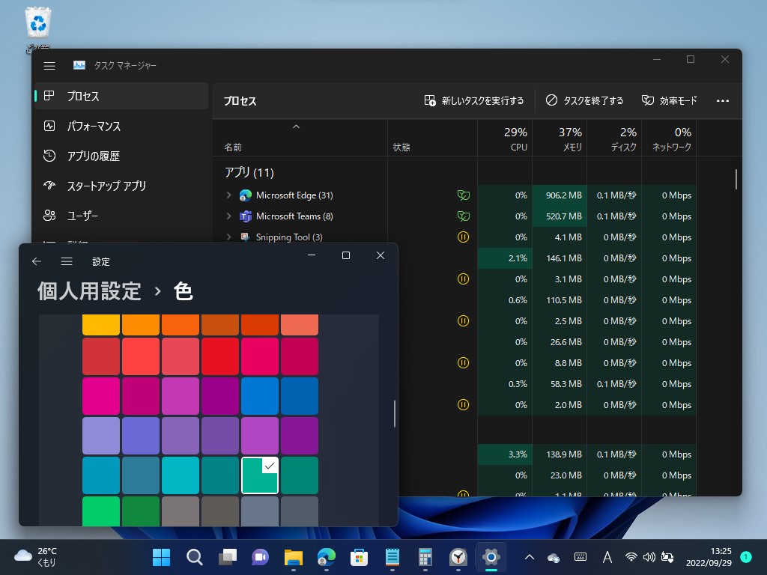The height and width of the screenshot is (575, 767).
Task: Pick the dark purple accent swatch
Action: [x=300, y=436]
